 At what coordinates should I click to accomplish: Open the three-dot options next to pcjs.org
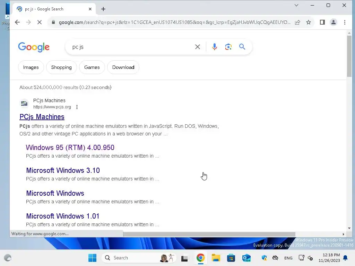coord(77,107)
